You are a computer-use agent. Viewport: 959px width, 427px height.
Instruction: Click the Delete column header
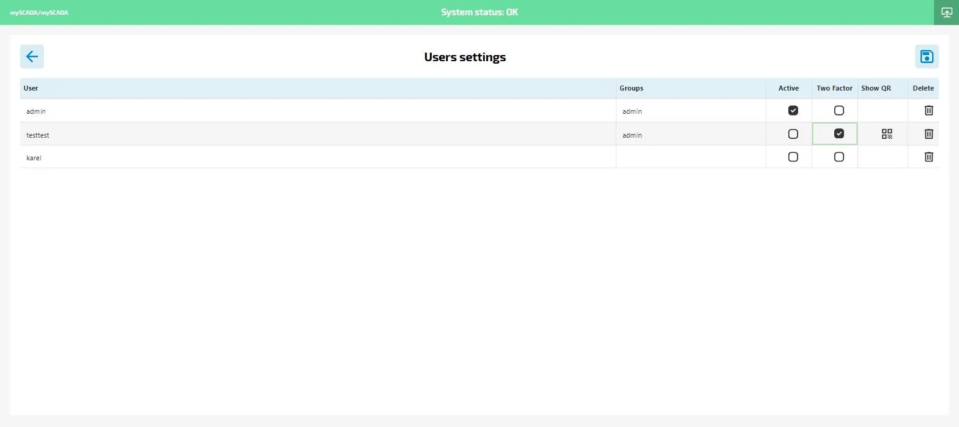[x=924, y=88]
